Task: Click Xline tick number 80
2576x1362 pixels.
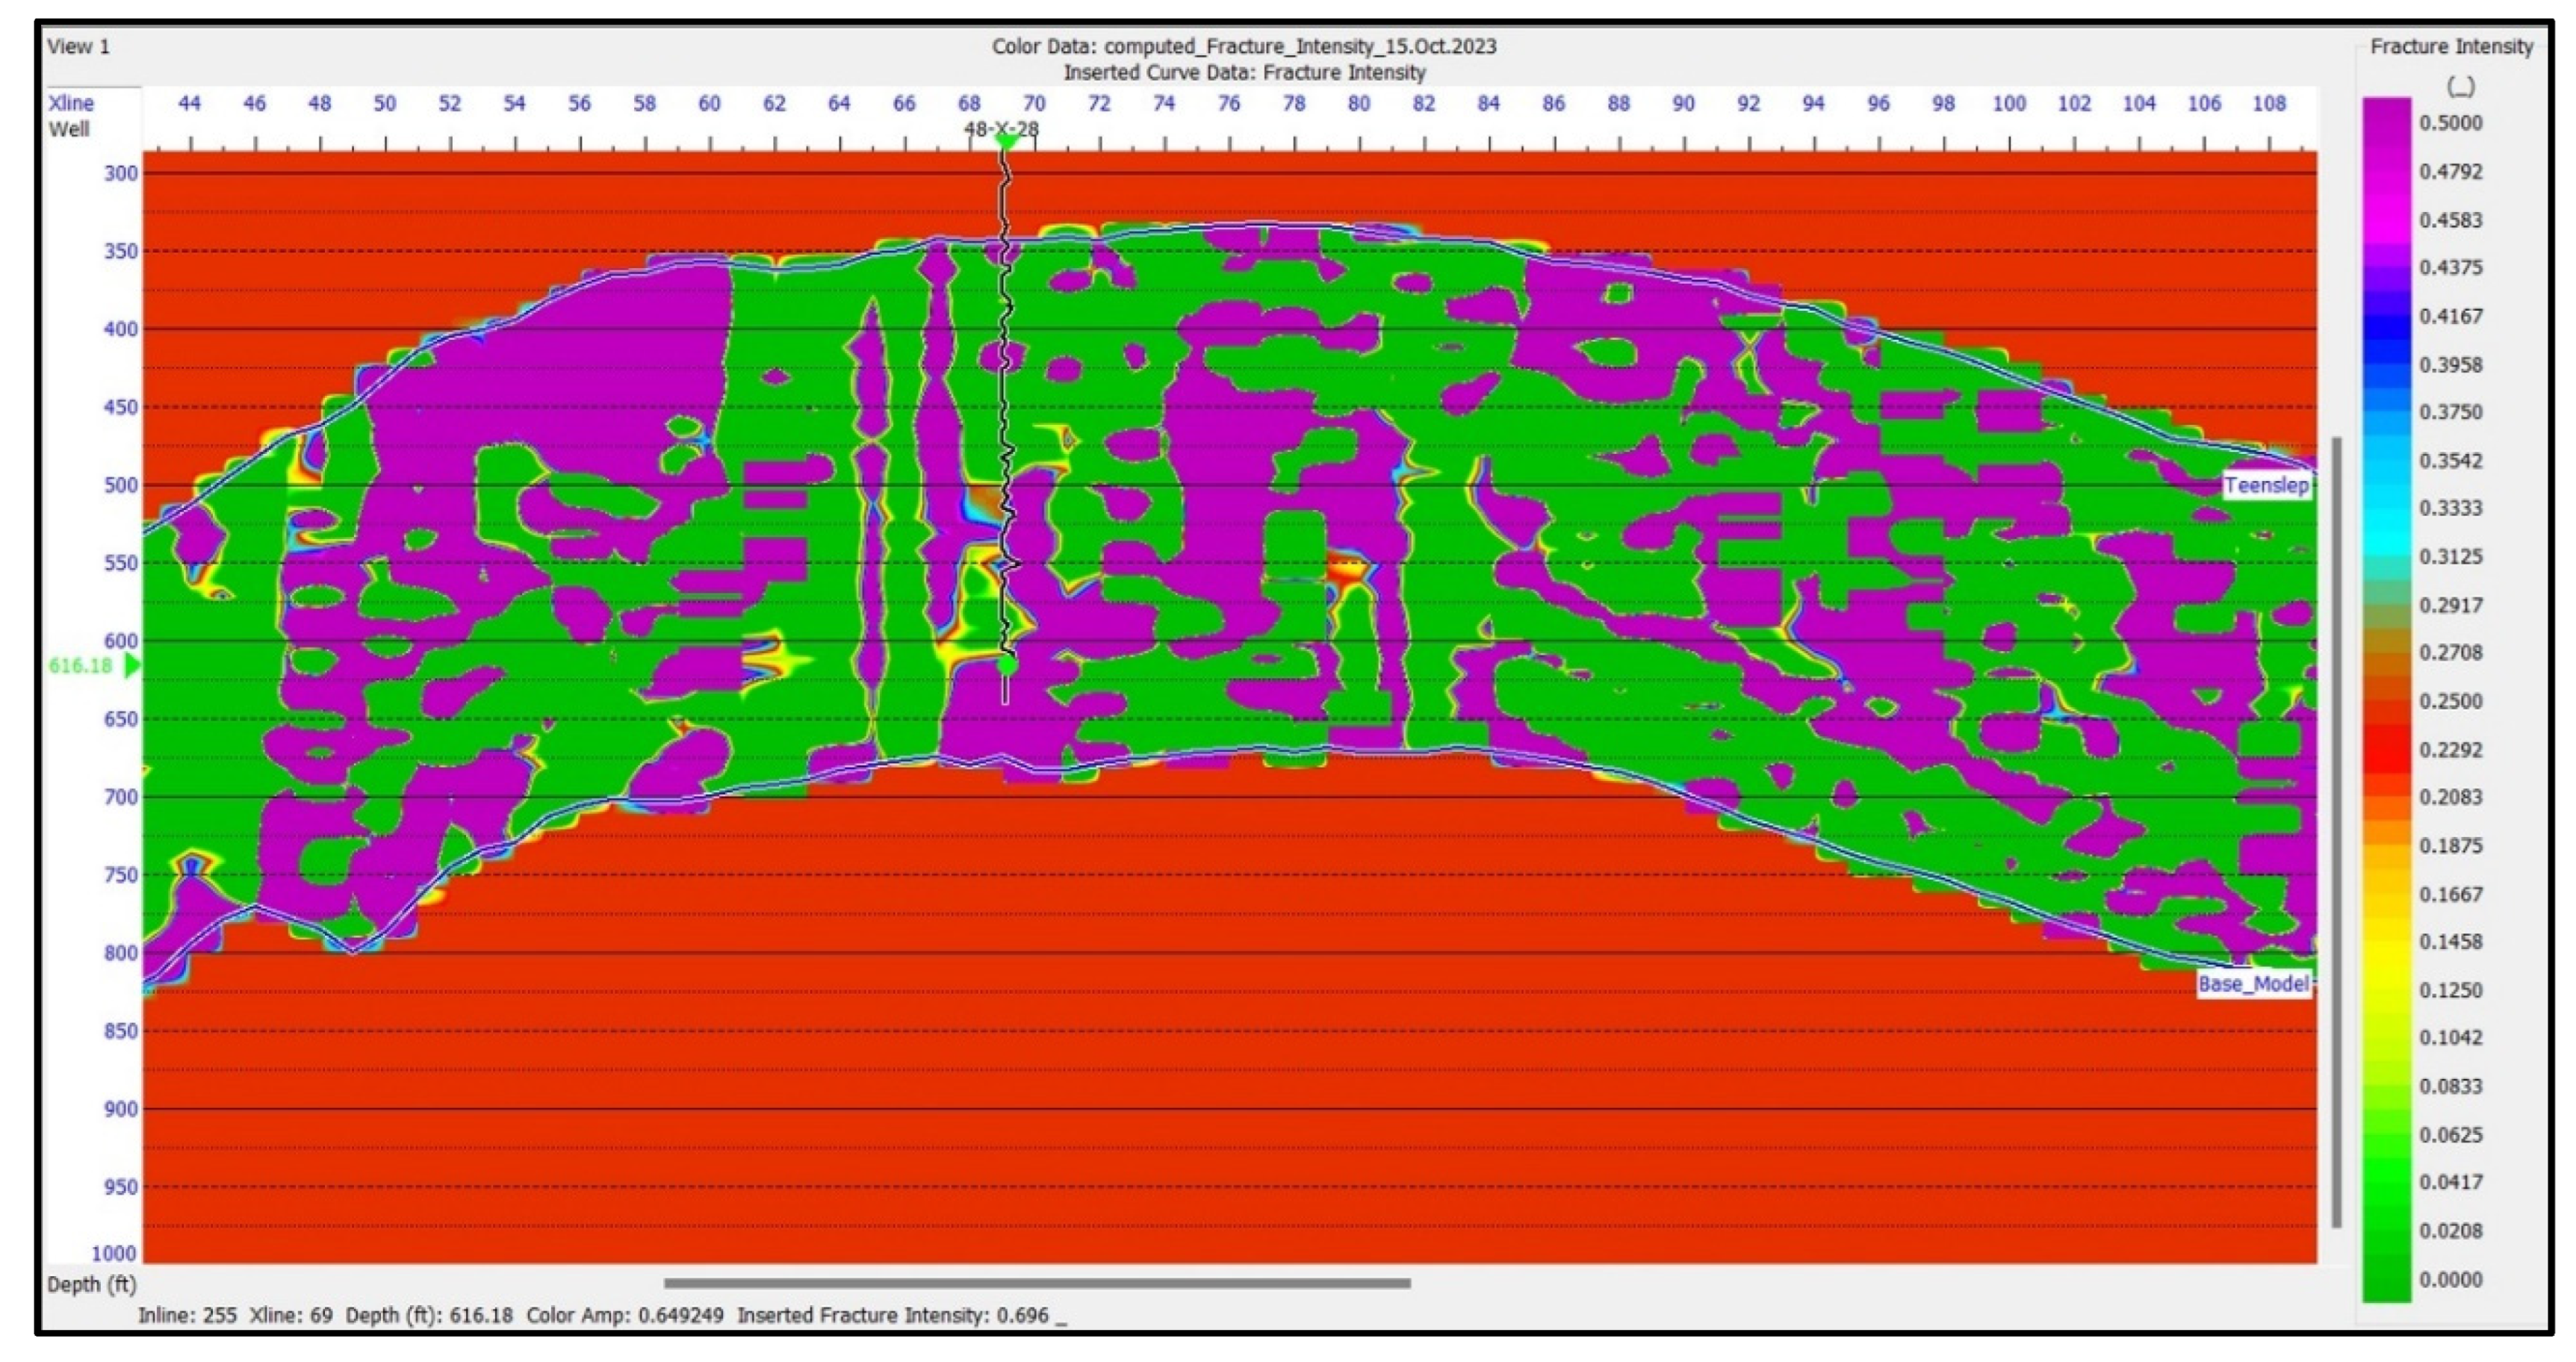Action: coord(1358,103)
